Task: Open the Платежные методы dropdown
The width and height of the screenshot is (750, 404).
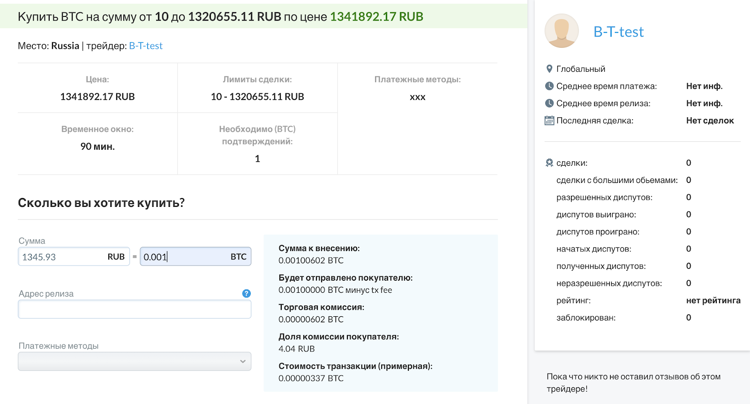Action: click(134, 361)
